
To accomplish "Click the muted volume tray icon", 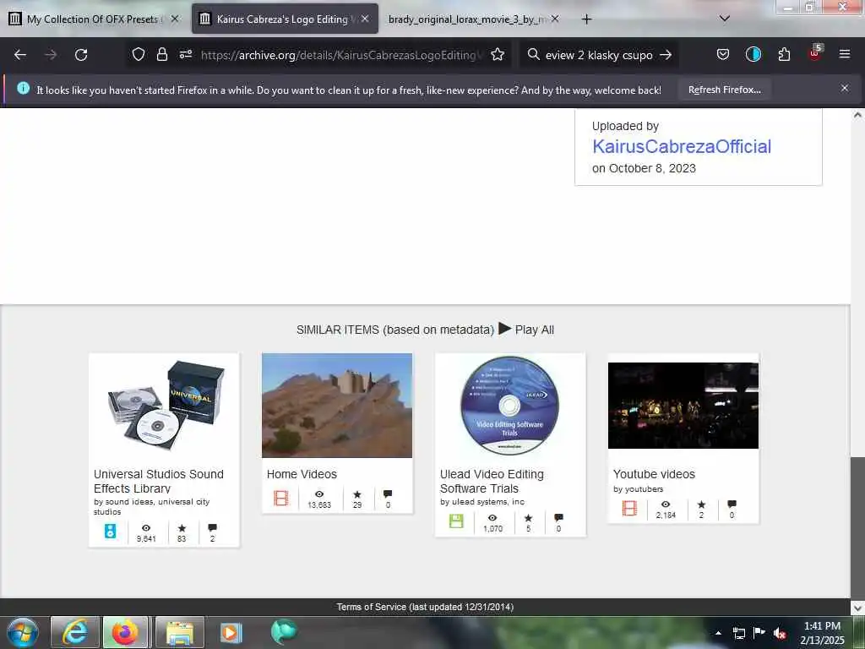I will pyautogui.click(x=780, y=633).
